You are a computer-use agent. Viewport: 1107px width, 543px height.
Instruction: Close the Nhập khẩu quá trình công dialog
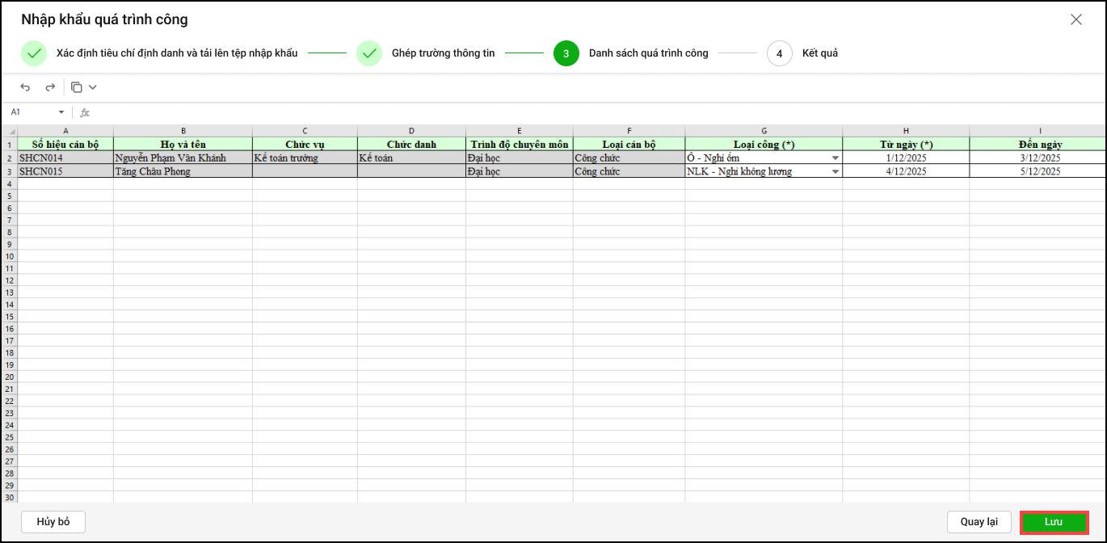(x=1075, y=20)
